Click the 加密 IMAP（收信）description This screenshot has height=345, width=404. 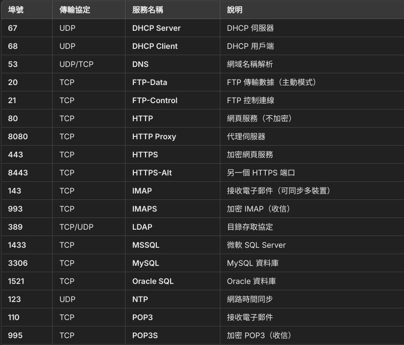pos(259,209)
